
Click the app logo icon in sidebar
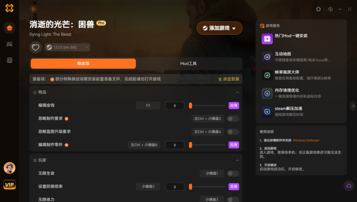point(9,8)
